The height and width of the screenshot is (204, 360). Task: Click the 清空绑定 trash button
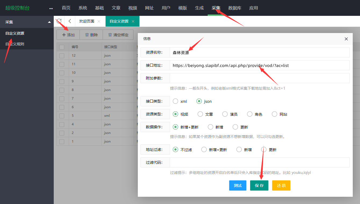[118, 35]
